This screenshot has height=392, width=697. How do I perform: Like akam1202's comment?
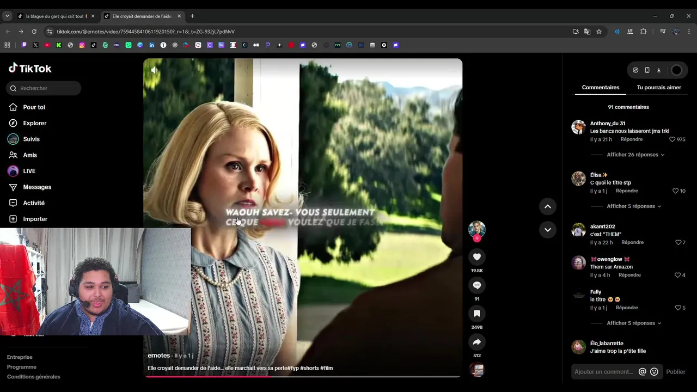[x=678, y=242]
